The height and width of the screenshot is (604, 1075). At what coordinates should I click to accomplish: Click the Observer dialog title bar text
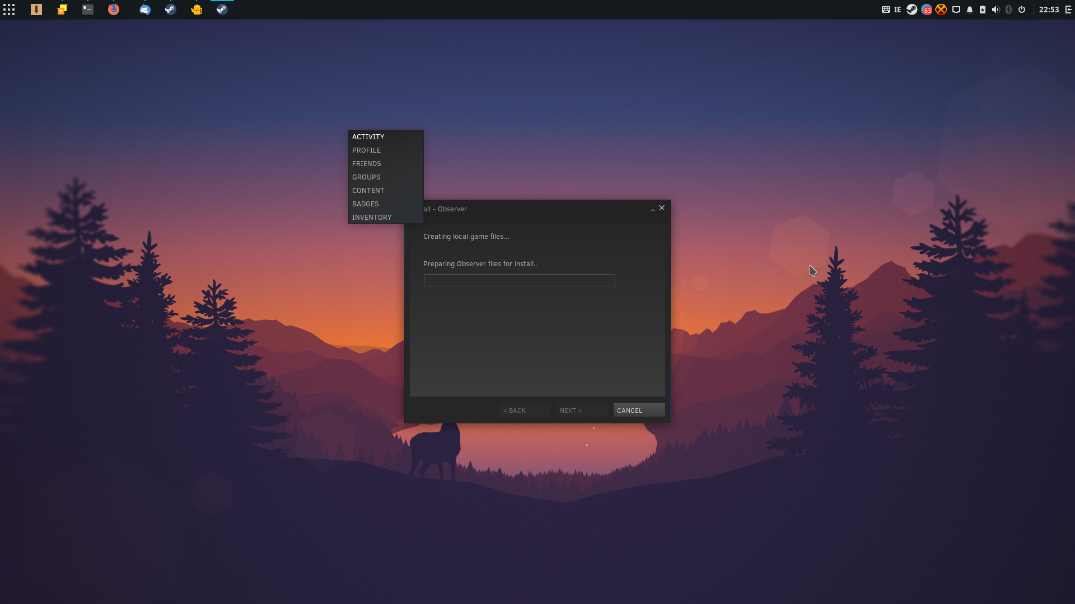tap(445, 209)
